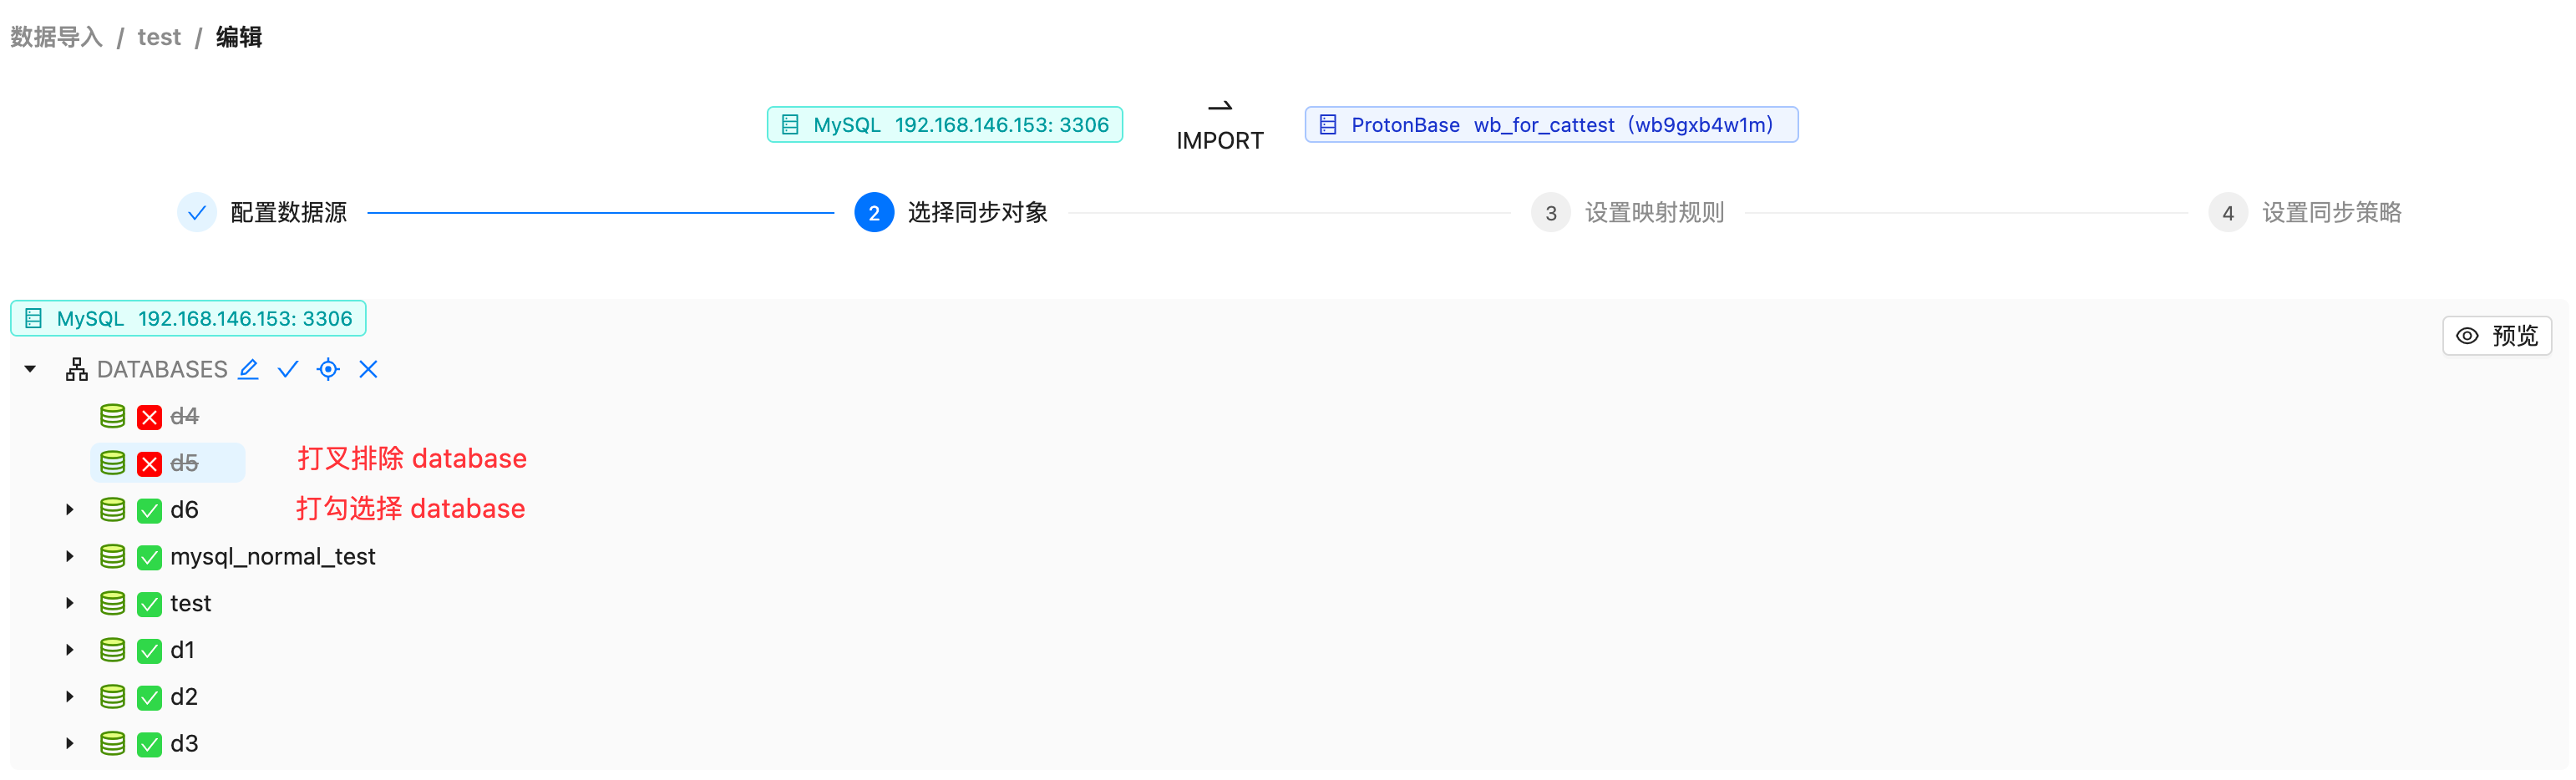The height and width of the screenshot is (780, 2576).
Task: Click the database icon for d1
Action: point(113,650)
